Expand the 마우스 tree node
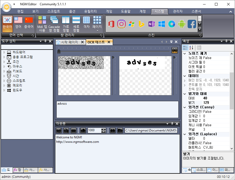 (x=4, y=66)
